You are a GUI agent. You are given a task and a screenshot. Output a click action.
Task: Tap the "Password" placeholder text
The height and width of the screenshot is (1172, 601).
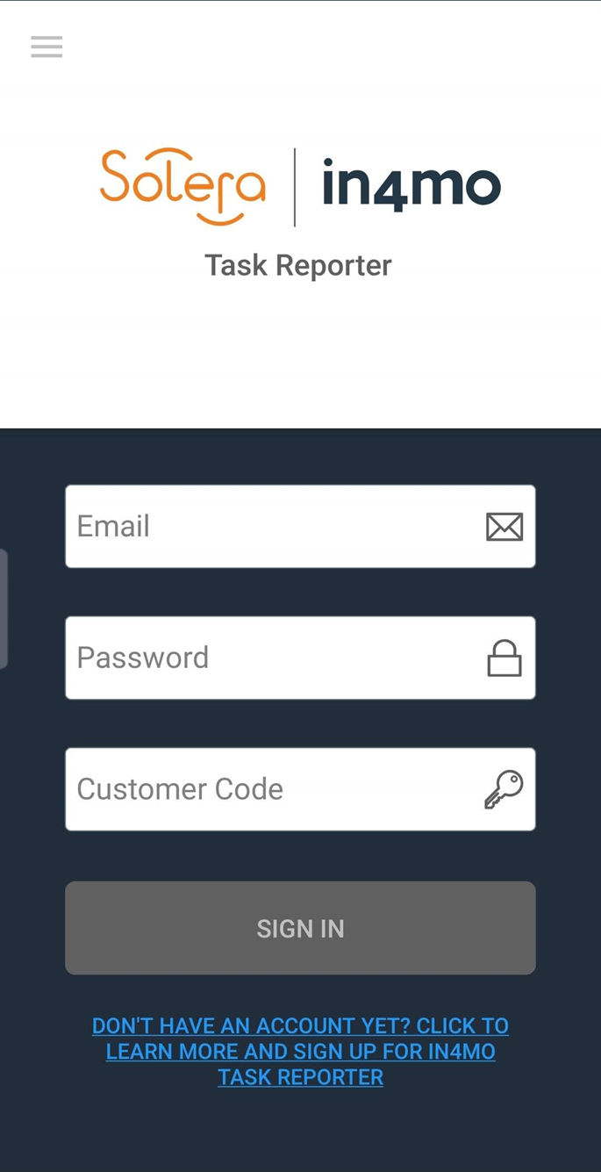[143, 658]
